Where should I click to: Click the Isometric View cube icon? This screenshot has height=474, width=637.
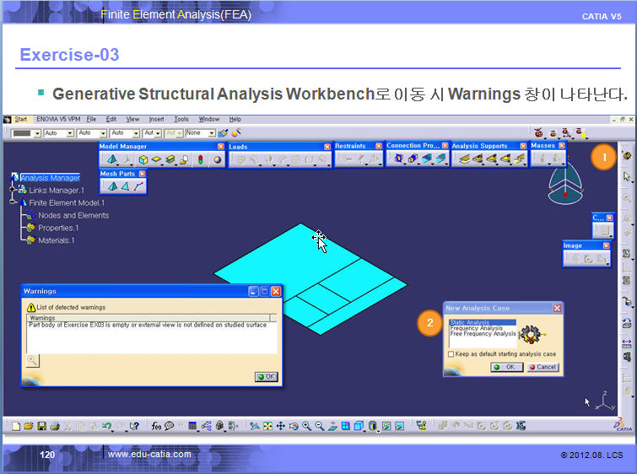tap(359, 426)
